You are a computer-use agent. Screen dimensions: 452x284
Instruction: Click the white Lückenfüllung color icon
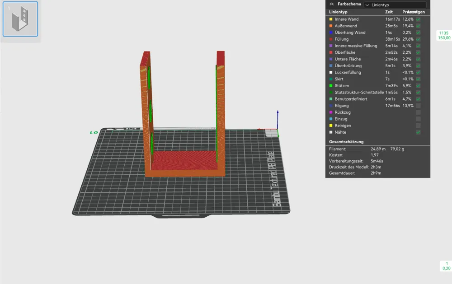click(x=331, y=72)
